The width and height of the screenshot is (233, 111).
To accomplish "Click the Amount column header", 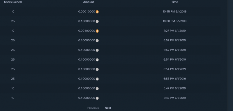I will [x=89, y=2].
